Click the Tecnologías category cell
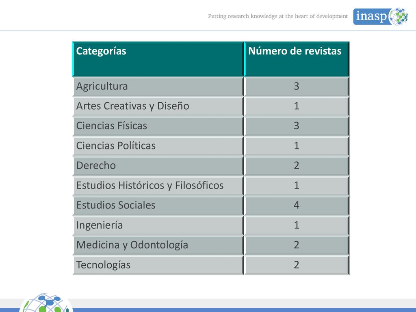Image resolution: width=416 pixels, height=312 pixels. [158, 265]
